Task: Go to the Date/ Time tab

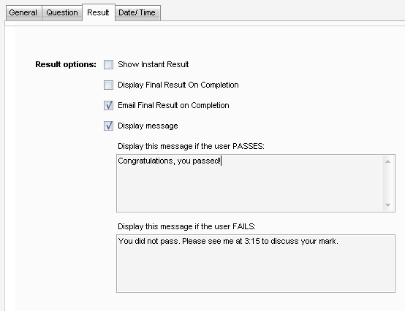Action: [x=137, y=12]
